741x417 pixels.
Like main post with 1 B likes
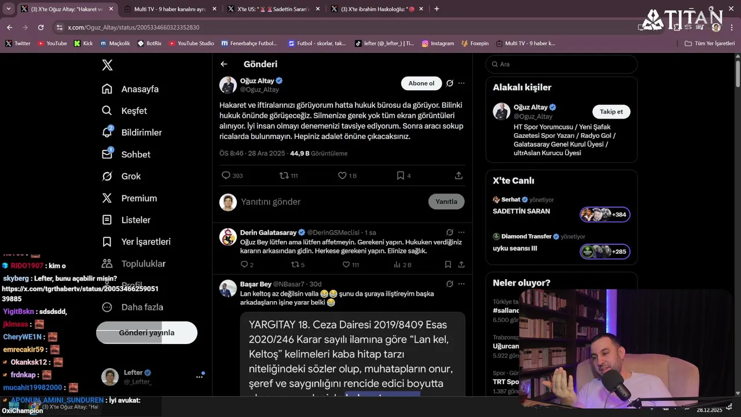point(347,175)
